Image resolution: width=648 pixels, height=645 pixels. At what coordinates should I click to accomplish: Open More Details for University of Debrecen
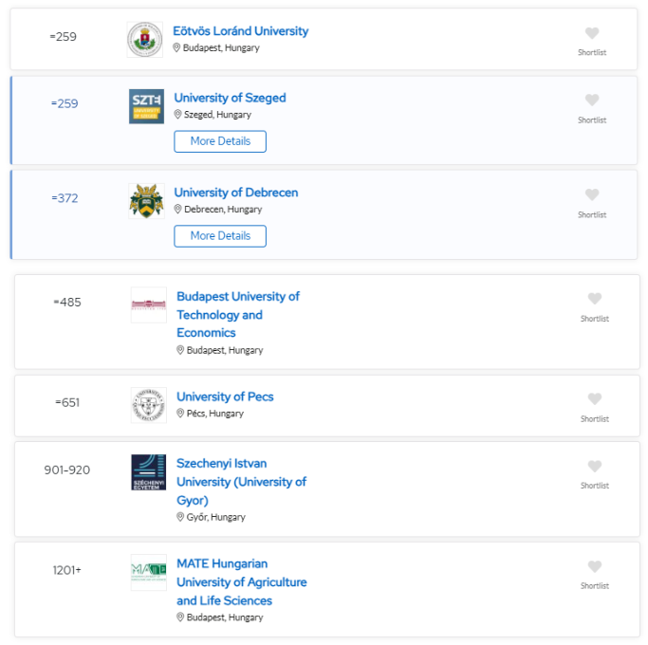coord(220,236)
